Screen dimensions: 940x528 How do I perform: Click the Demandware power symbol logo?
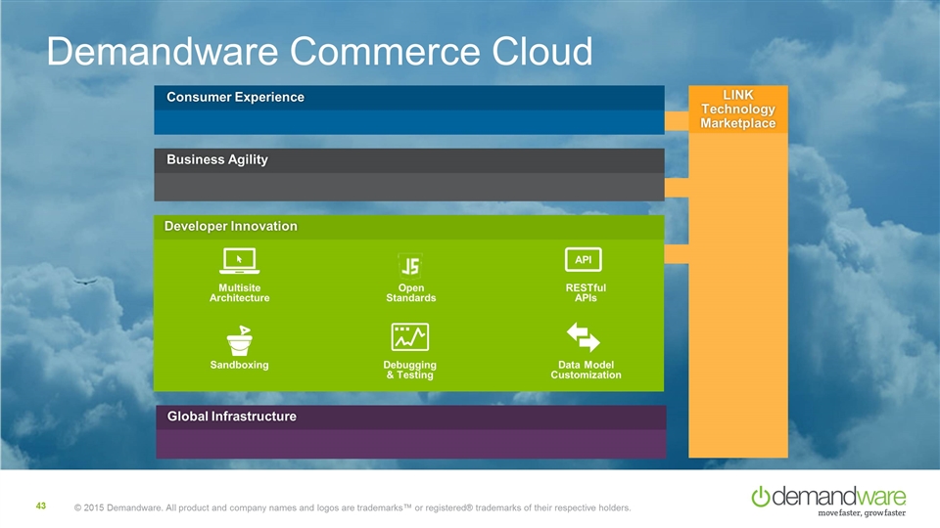click(x=762, y=497)
